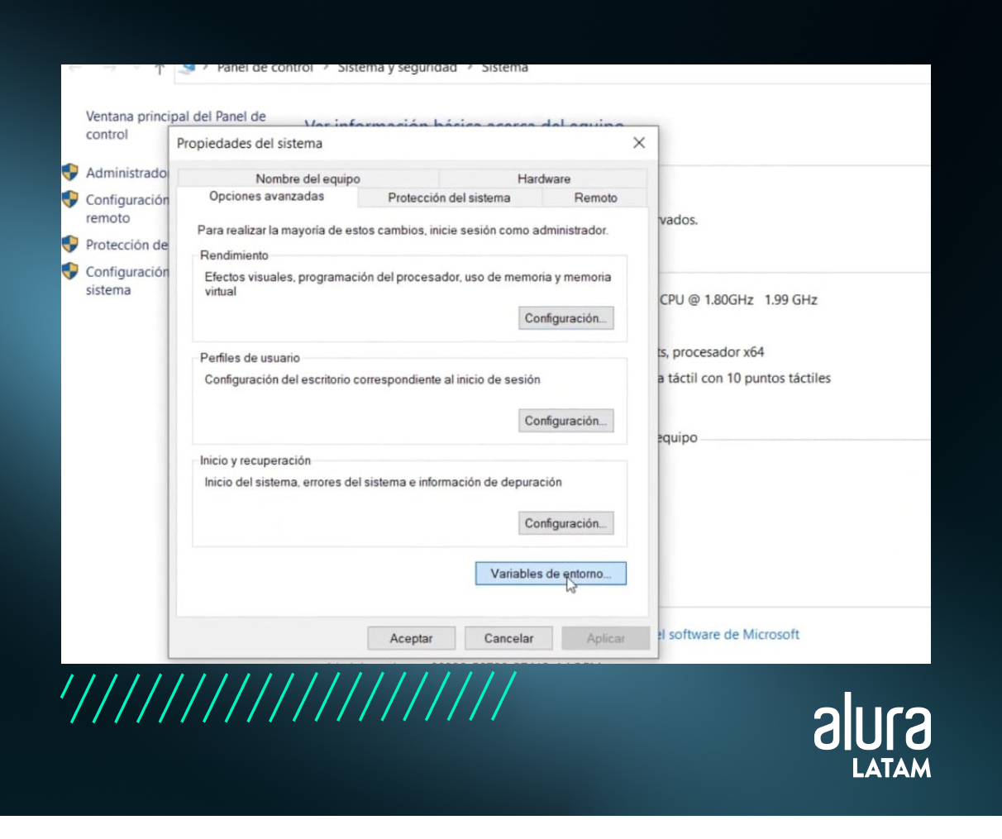The height and width of the screenshot is (839, 1002).
Task: Open Configuración remoto link in sidebar
Action: click(x=126, y=209)
